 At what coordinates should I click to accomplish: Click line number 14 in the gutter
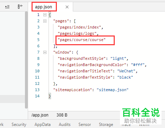(37, 96)
